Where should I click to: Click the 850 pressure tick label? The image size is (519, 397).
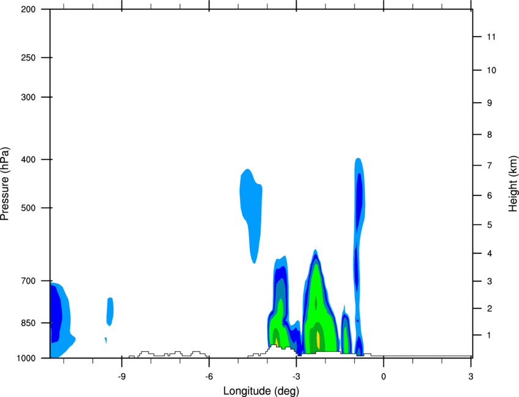(x=28, y=323)
